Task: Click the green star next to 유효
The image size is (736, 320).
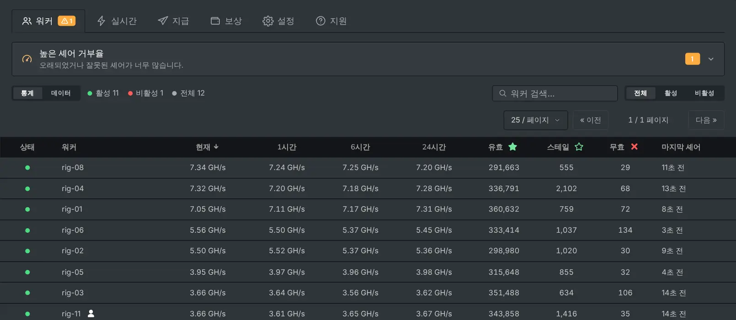Action: coord(513,147)
